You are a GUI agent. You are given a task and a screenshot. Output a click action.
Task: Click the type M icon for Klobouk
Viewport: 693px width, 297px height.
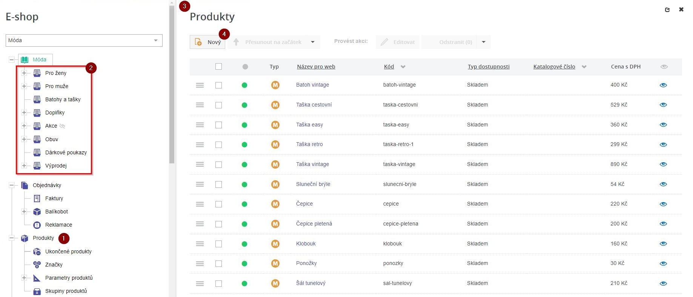pyautogui.click(x=275, y=244)
